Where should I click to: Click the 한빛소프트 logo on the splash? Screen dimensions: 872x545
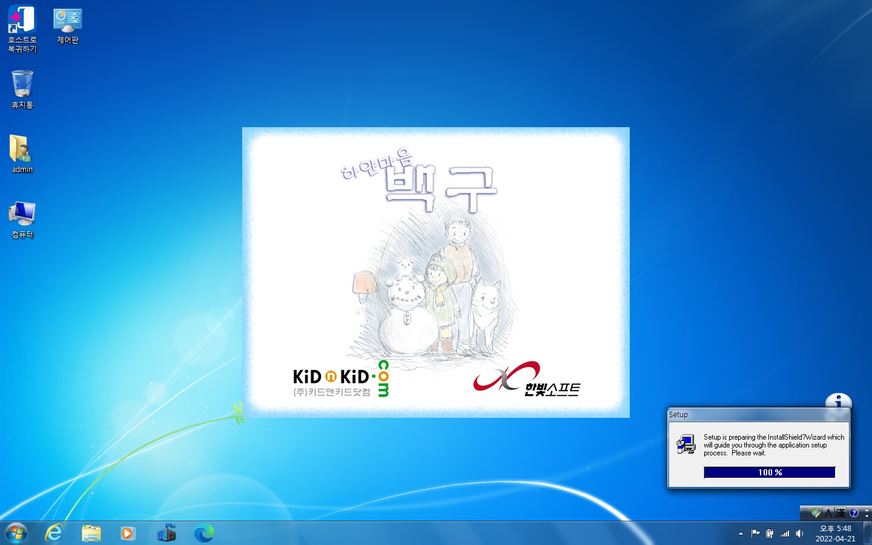527,380
